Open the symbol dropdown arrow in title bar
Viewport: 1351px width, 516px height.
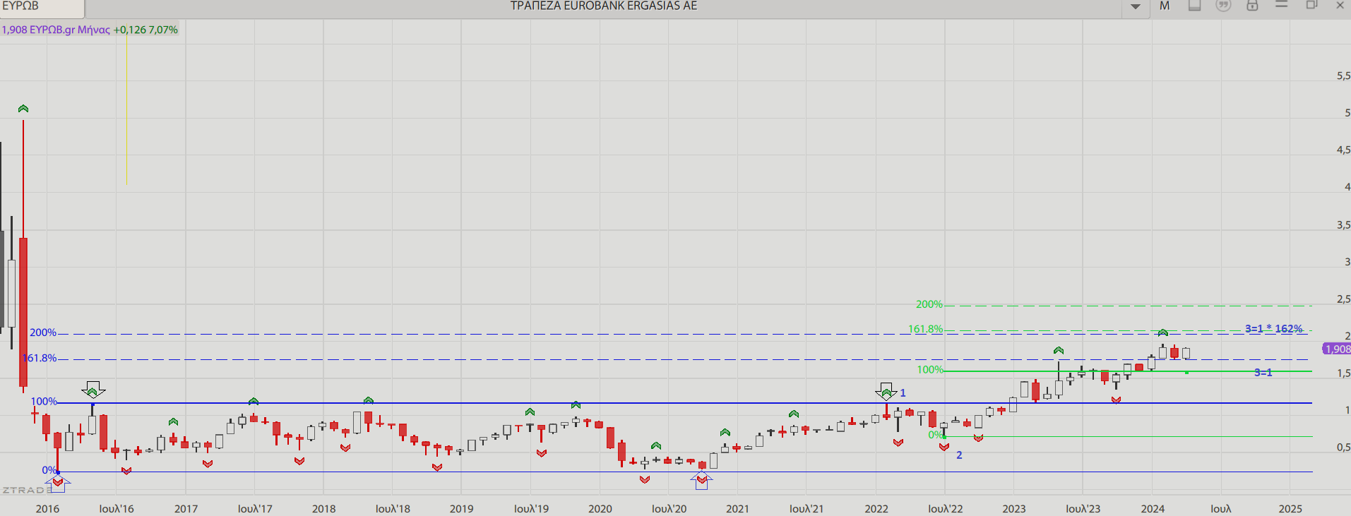tap(1135, 6)
